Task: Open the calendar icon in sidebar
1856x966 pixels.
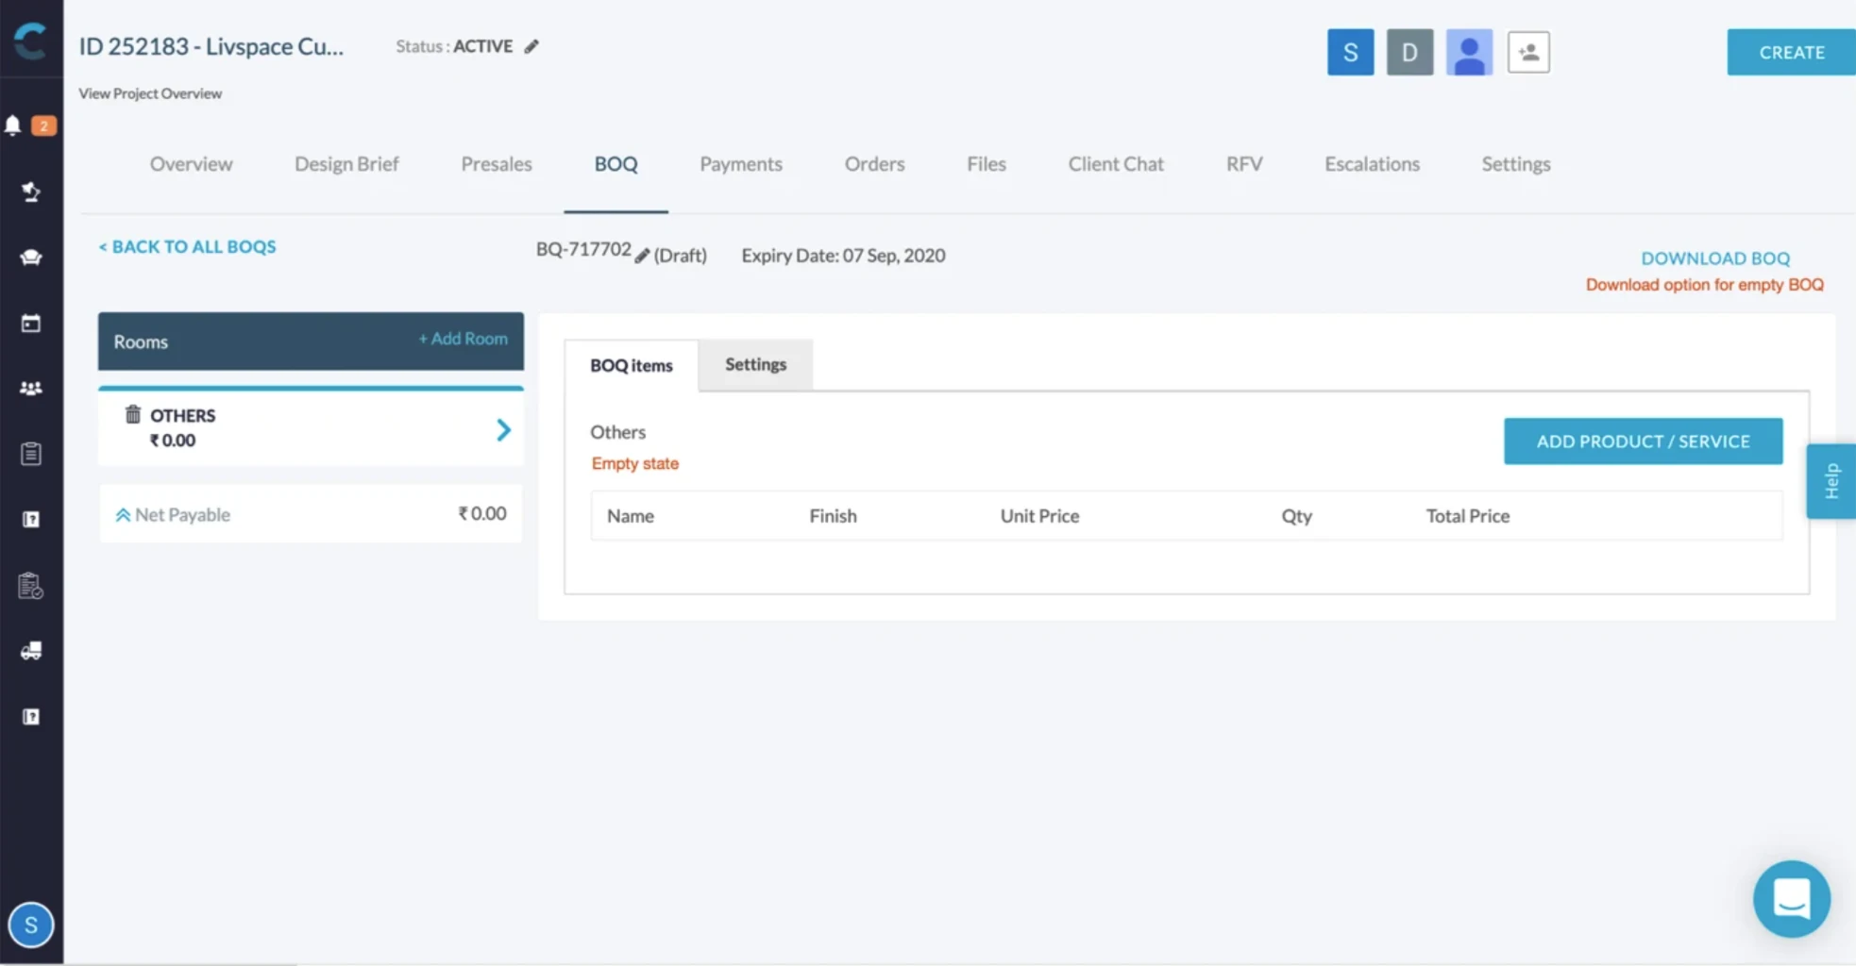Action: tap(31, 324)
